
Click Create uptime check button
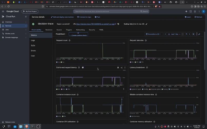[78, 34]
